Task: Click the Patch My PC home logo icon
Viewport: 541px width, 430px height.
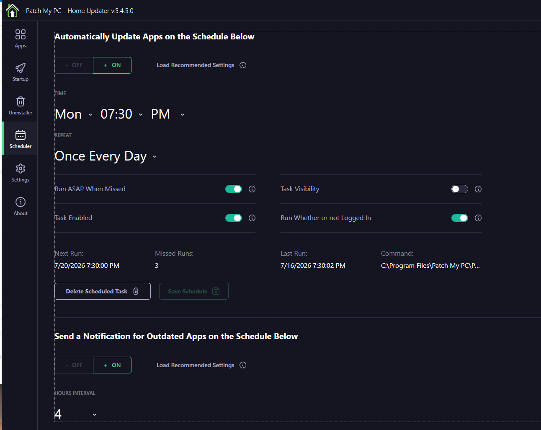Action: (x=13, y=10)
